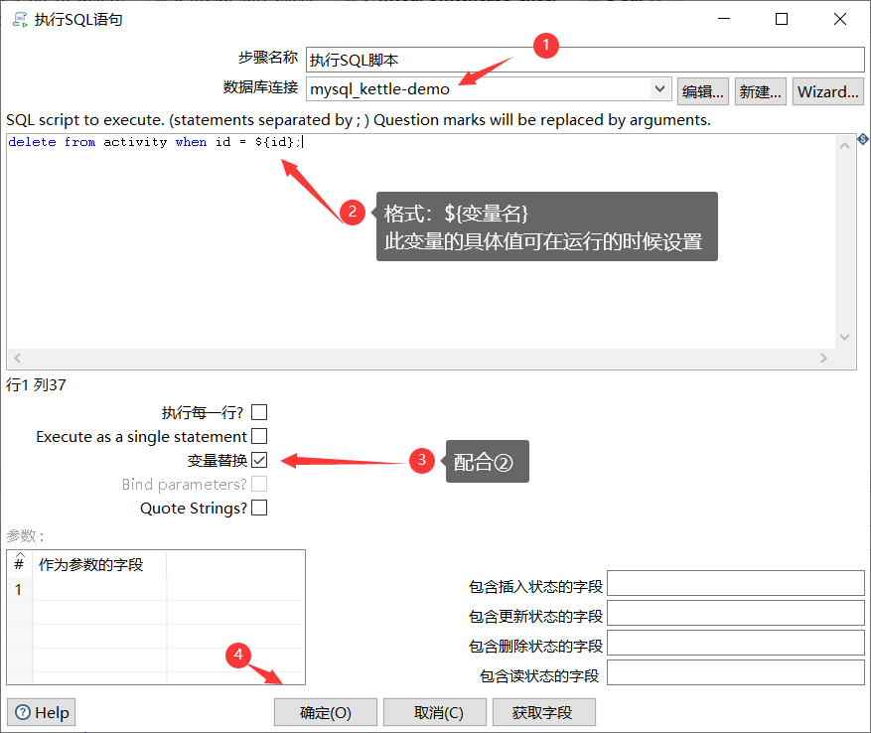Uncheck the 变量替换 checkbox

257,460
